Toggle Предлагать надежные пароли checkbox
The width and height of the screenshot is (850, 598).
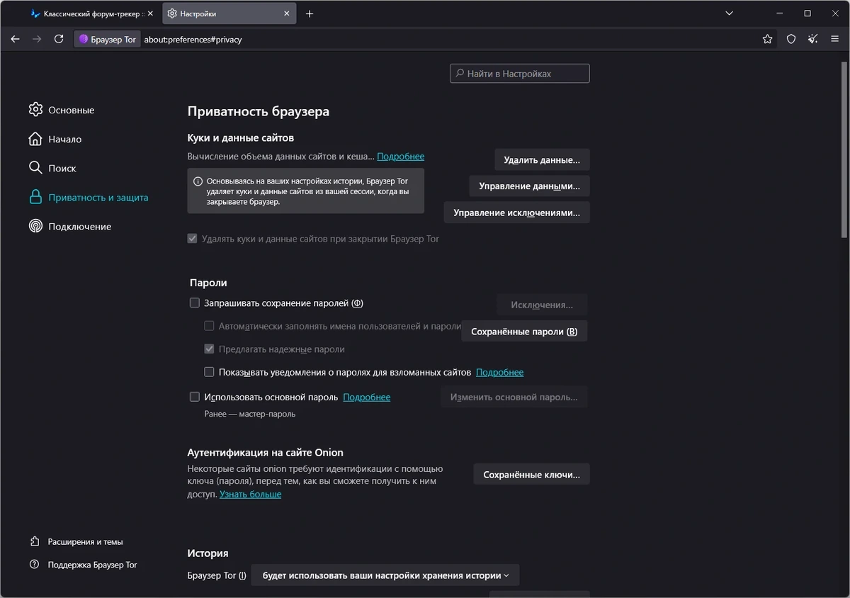point(209,349)
